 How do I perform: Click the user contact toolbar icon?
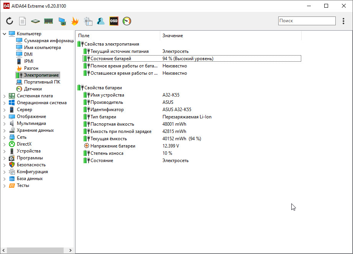(x=101, y=21)
